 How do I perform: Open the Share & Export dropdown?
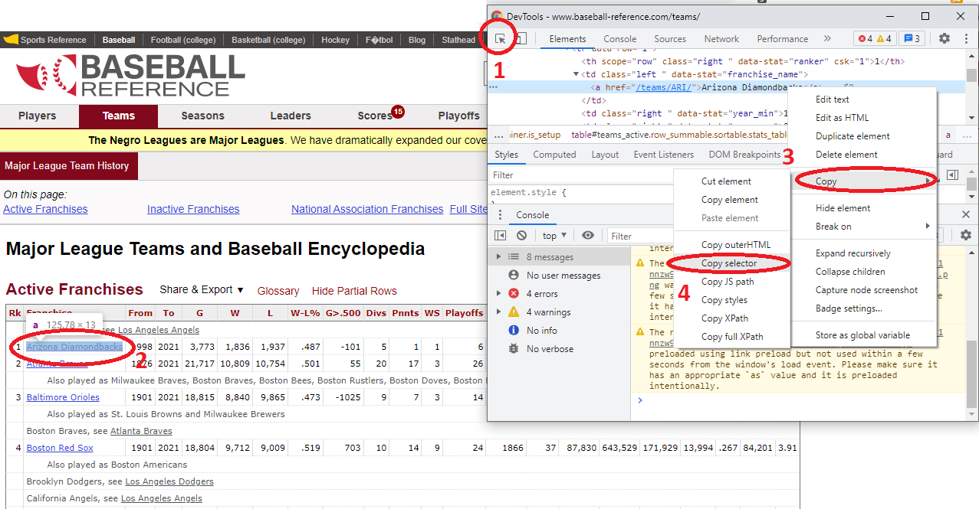click(201, 290)
